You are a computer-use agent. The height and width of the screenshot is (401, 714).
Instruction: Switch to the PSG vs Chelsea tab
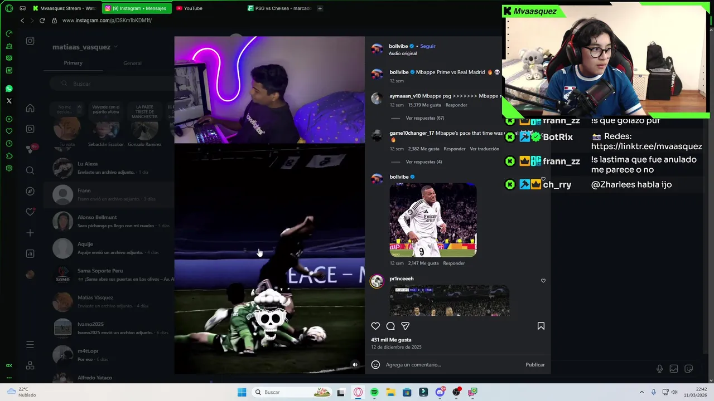[279, 8]
